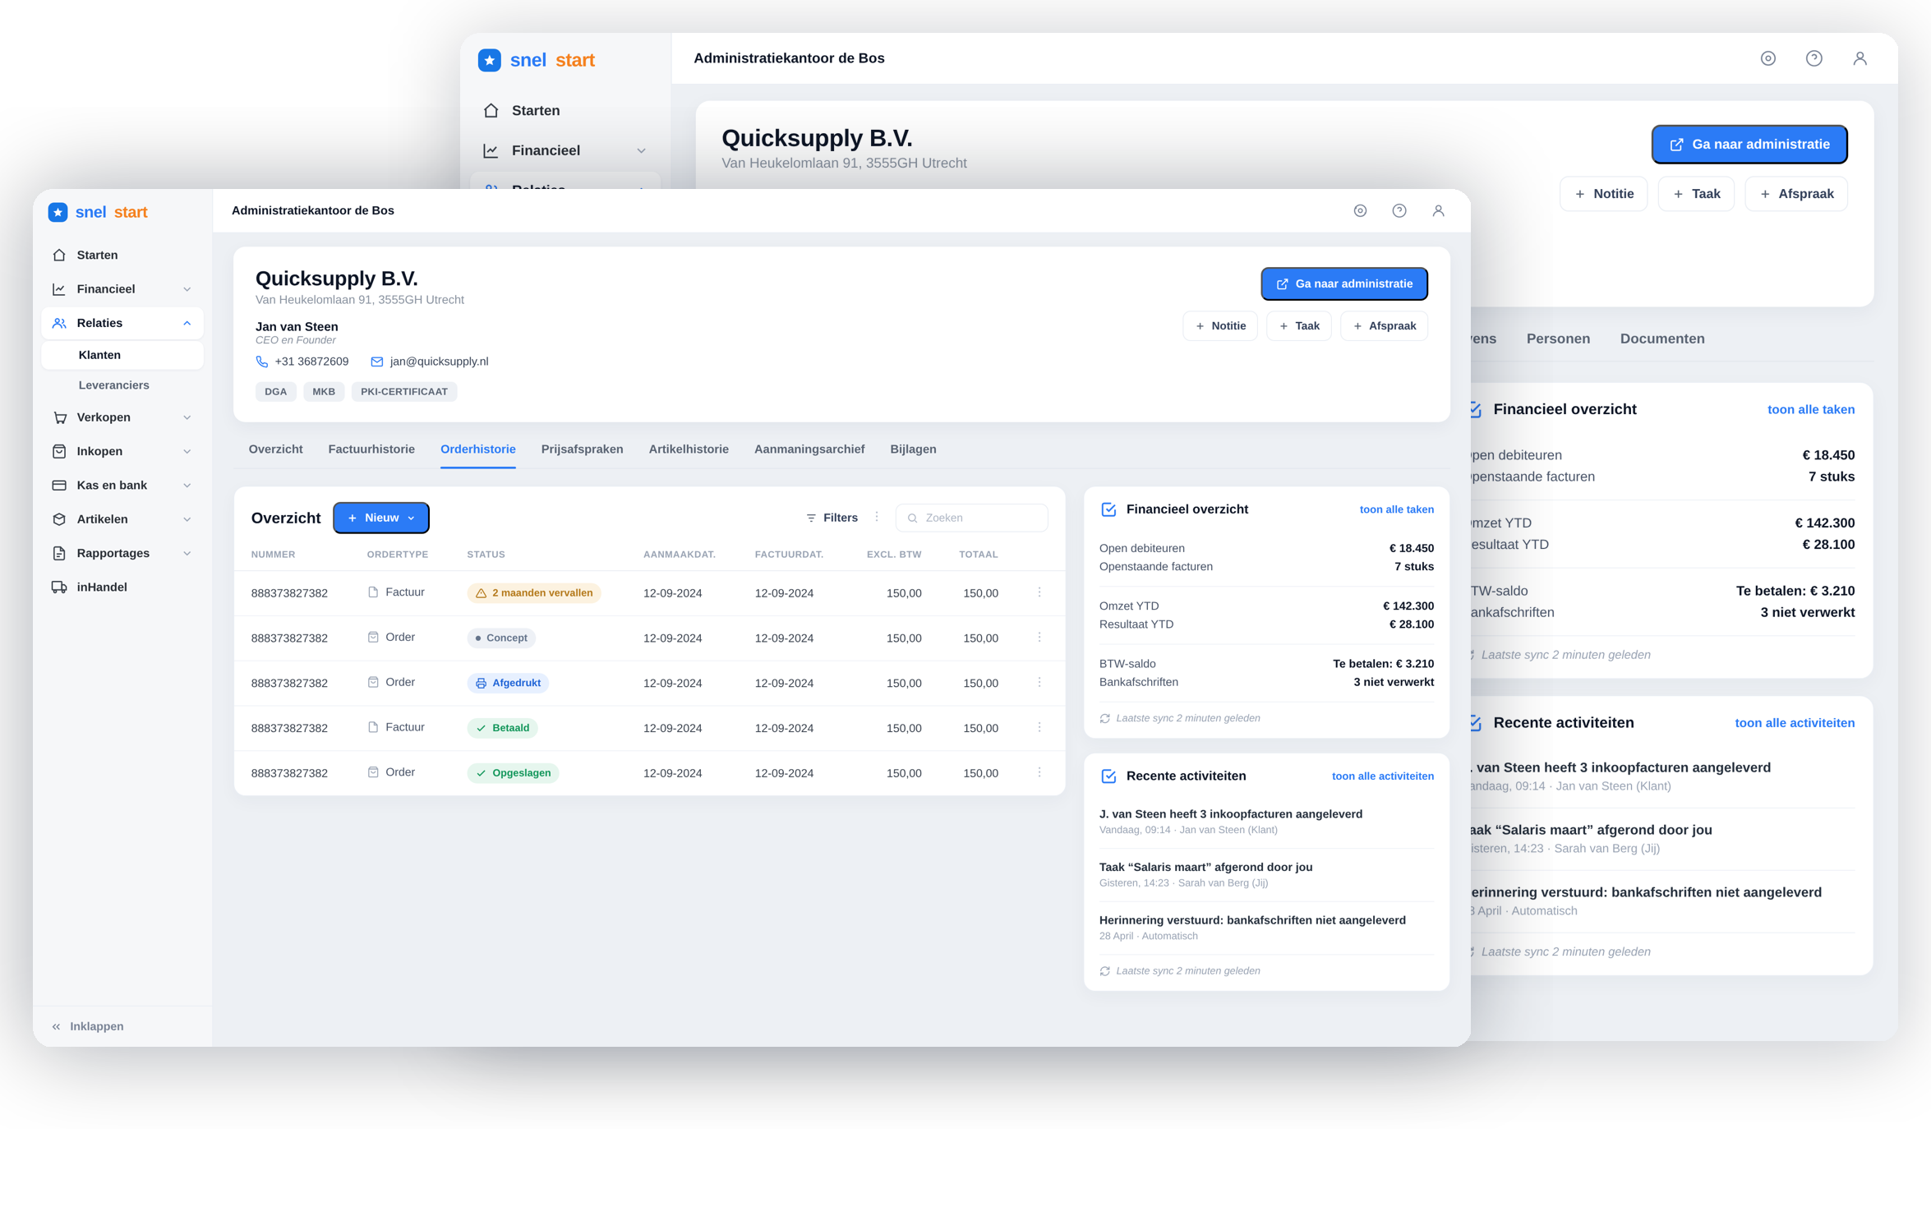The image size is (1931, 1230).
Task: Click Inklappen to collapse sidebar
Action: (88, 1026)
